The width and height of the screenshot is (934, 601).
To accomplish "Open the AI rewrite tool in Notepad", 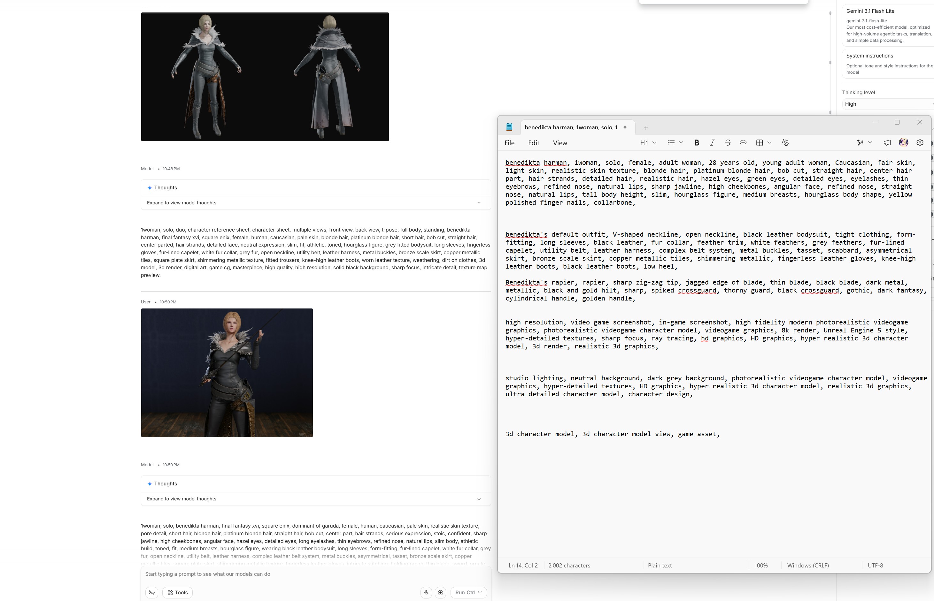I will (x=860, y=143).
